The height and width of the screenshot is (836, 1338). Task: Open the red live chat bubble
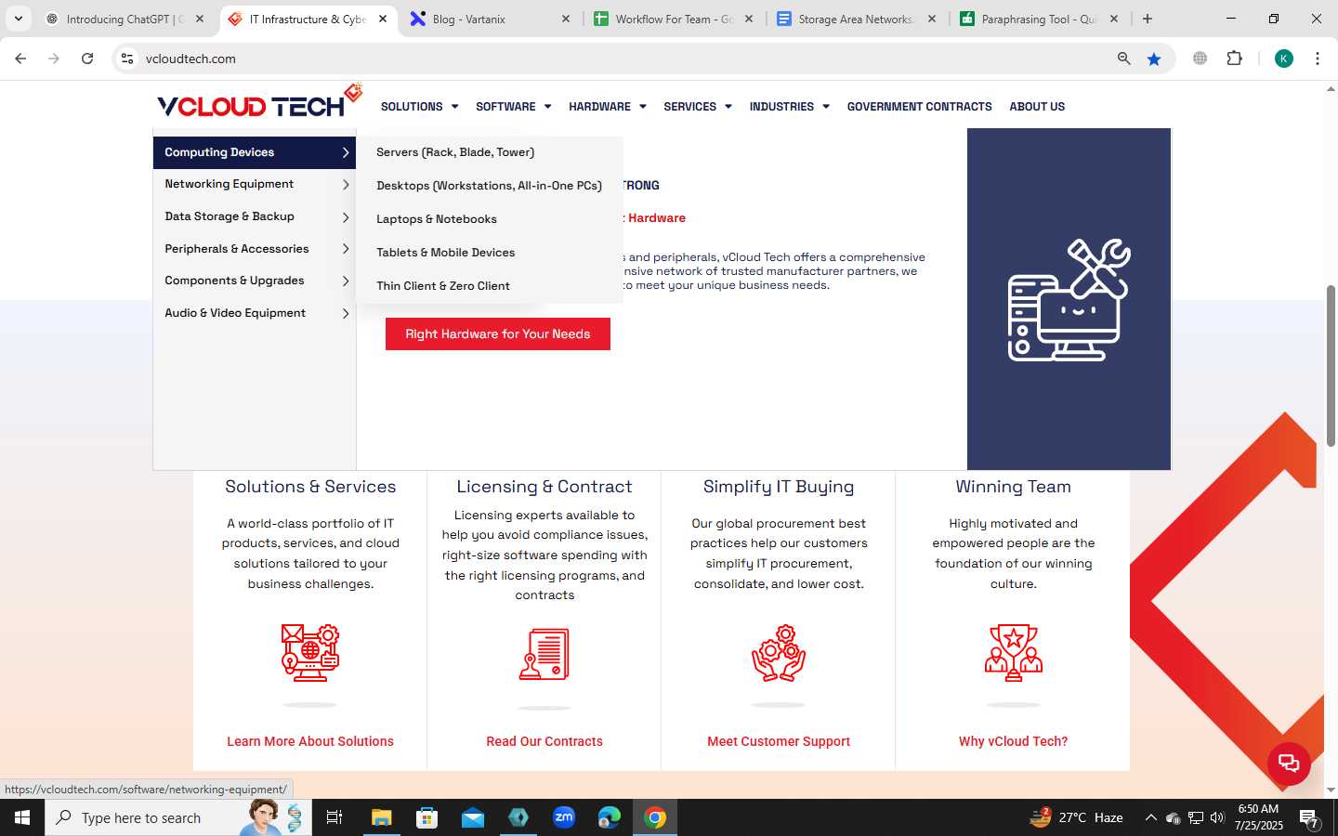coord(1289,764)
